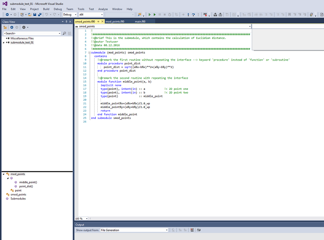Click the Clear All icon in the Output toolbar
This screenshot has width=324, height=240.
tap(192, 230)
